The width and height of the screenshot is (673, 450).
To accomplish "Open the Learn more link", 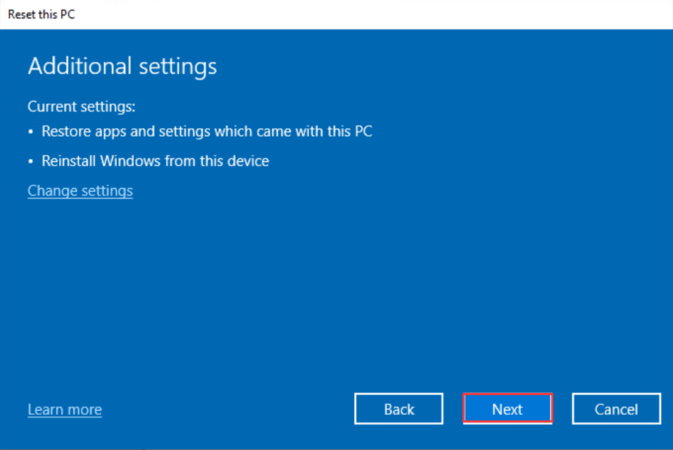I will (x=65, y=410).
